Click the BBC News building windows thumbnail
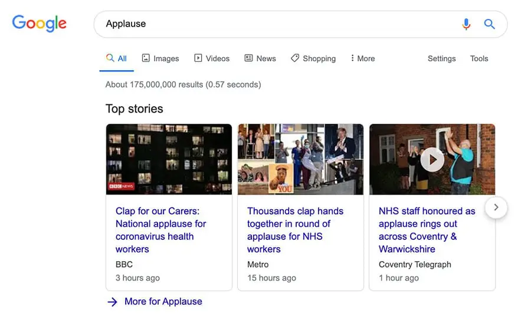Image resolution: width=531 pixels, height=333 pixels. click(169, 159)
